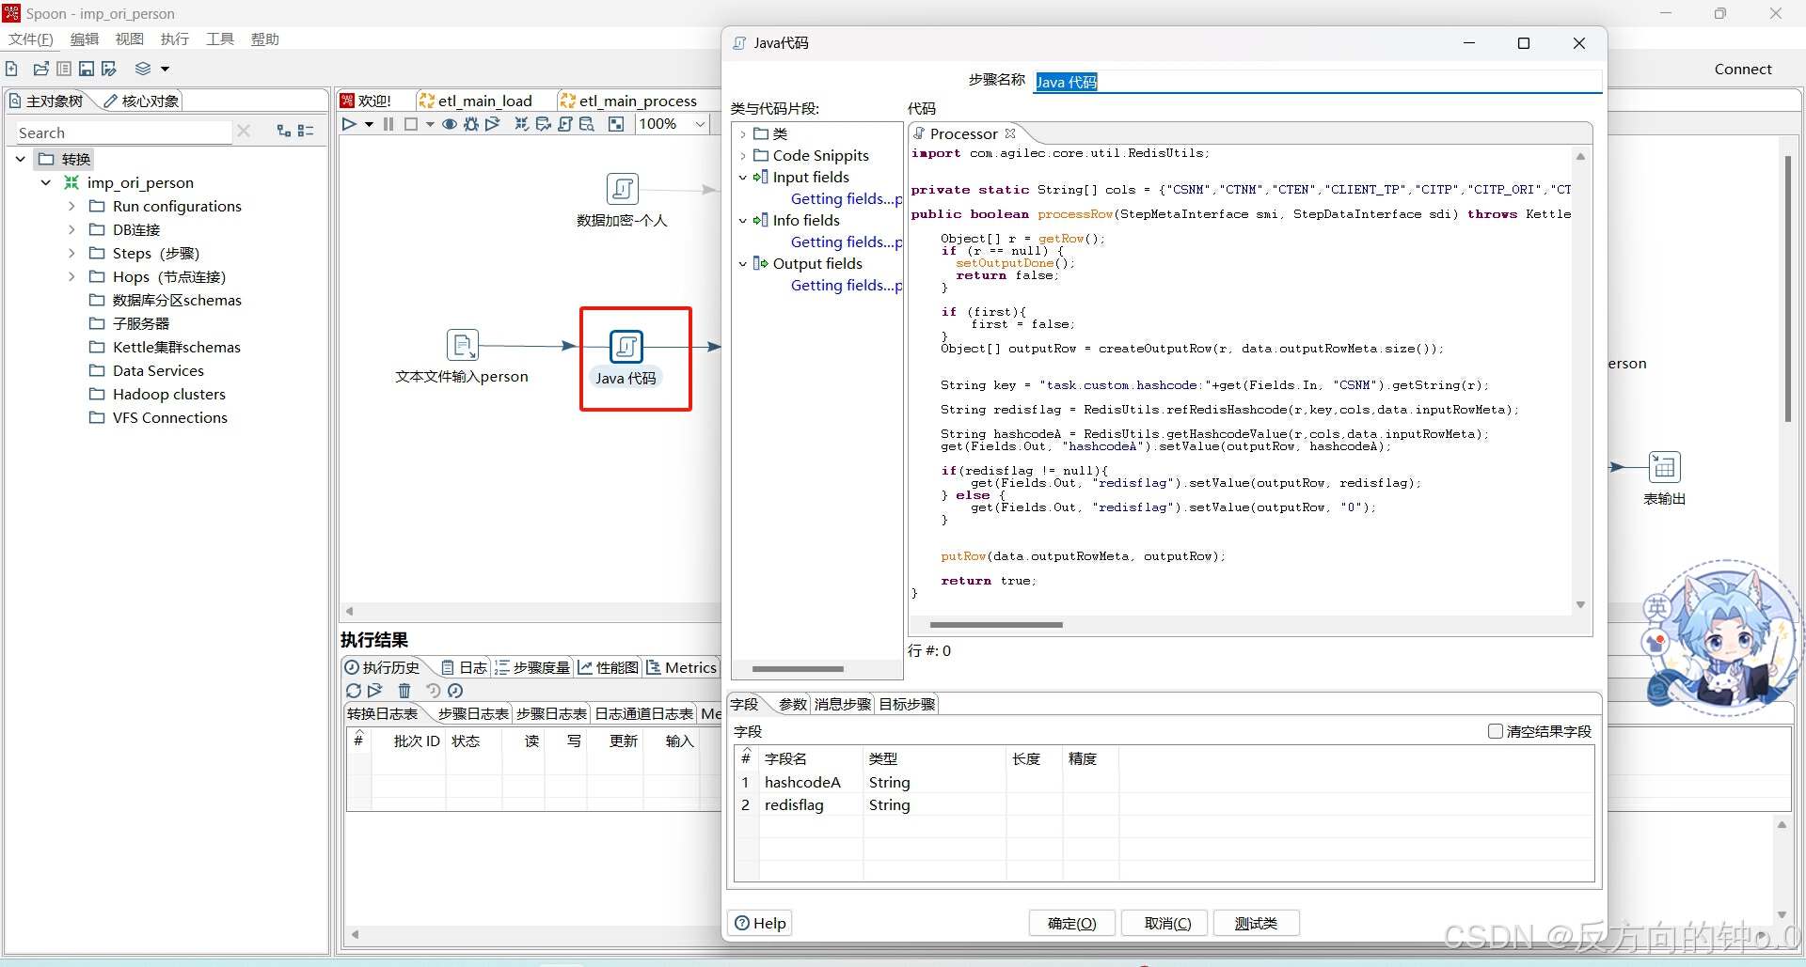1806x967 pixels.
Task: Click the Impact analysis icon
Action: pyautogui.click(x=543, y=124)
